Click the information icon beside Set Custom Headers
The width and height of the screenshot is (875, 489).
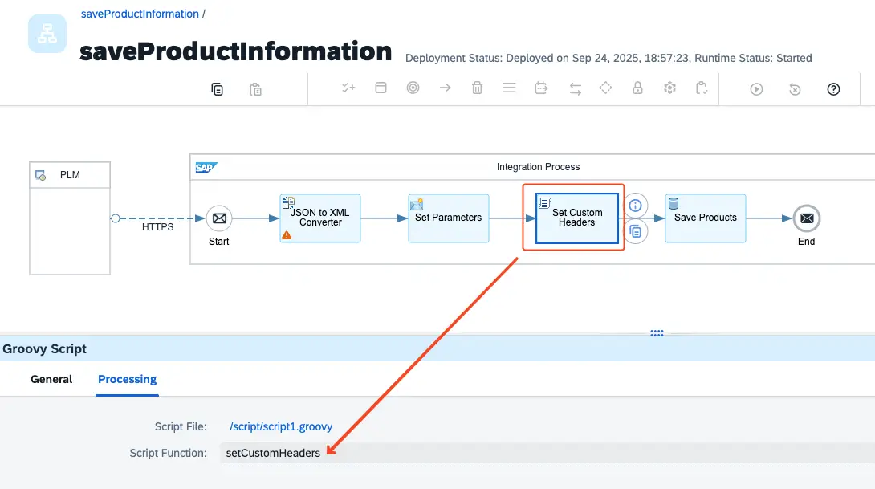click(x=636, y=206)
